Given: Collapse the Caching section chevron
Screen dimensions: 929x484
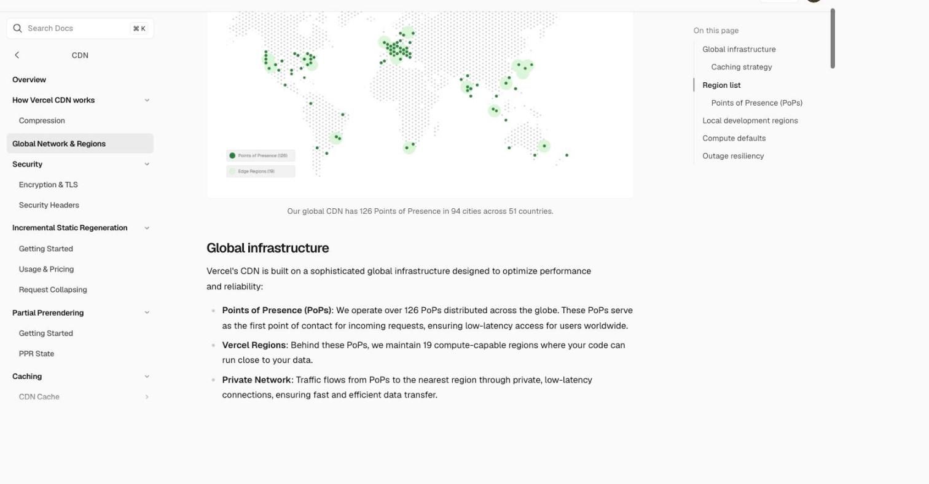Looking at the screenshot, I should (147, 377).
